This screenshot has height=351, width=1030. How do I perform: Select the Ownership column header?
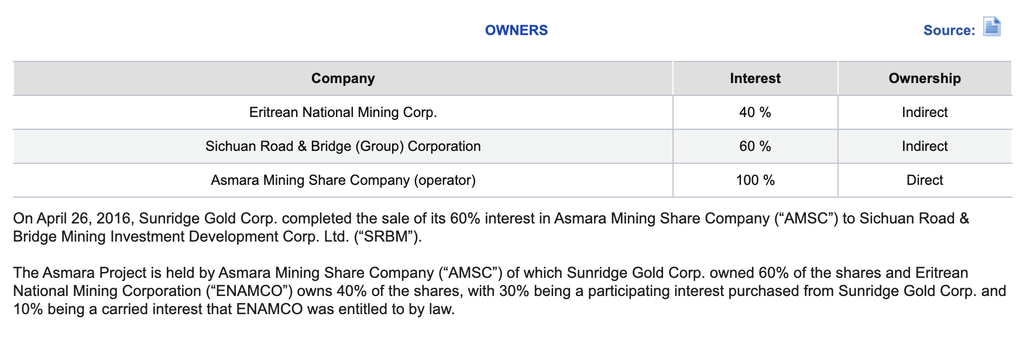(924, 78)
